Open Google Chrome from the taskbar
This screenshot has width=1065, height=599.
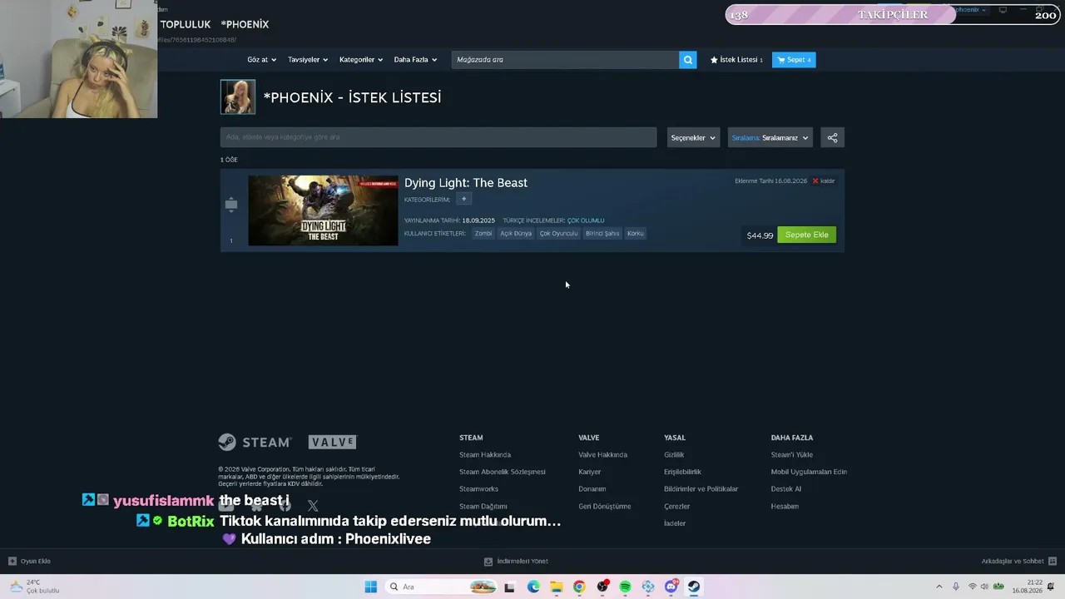pyautogui.click(x=579, y=587)
